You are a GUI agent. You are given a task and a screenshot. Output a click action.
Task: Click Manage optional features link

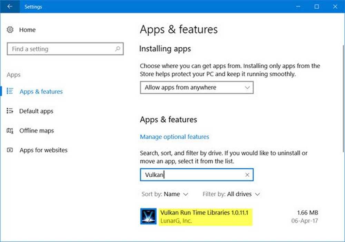174,137
